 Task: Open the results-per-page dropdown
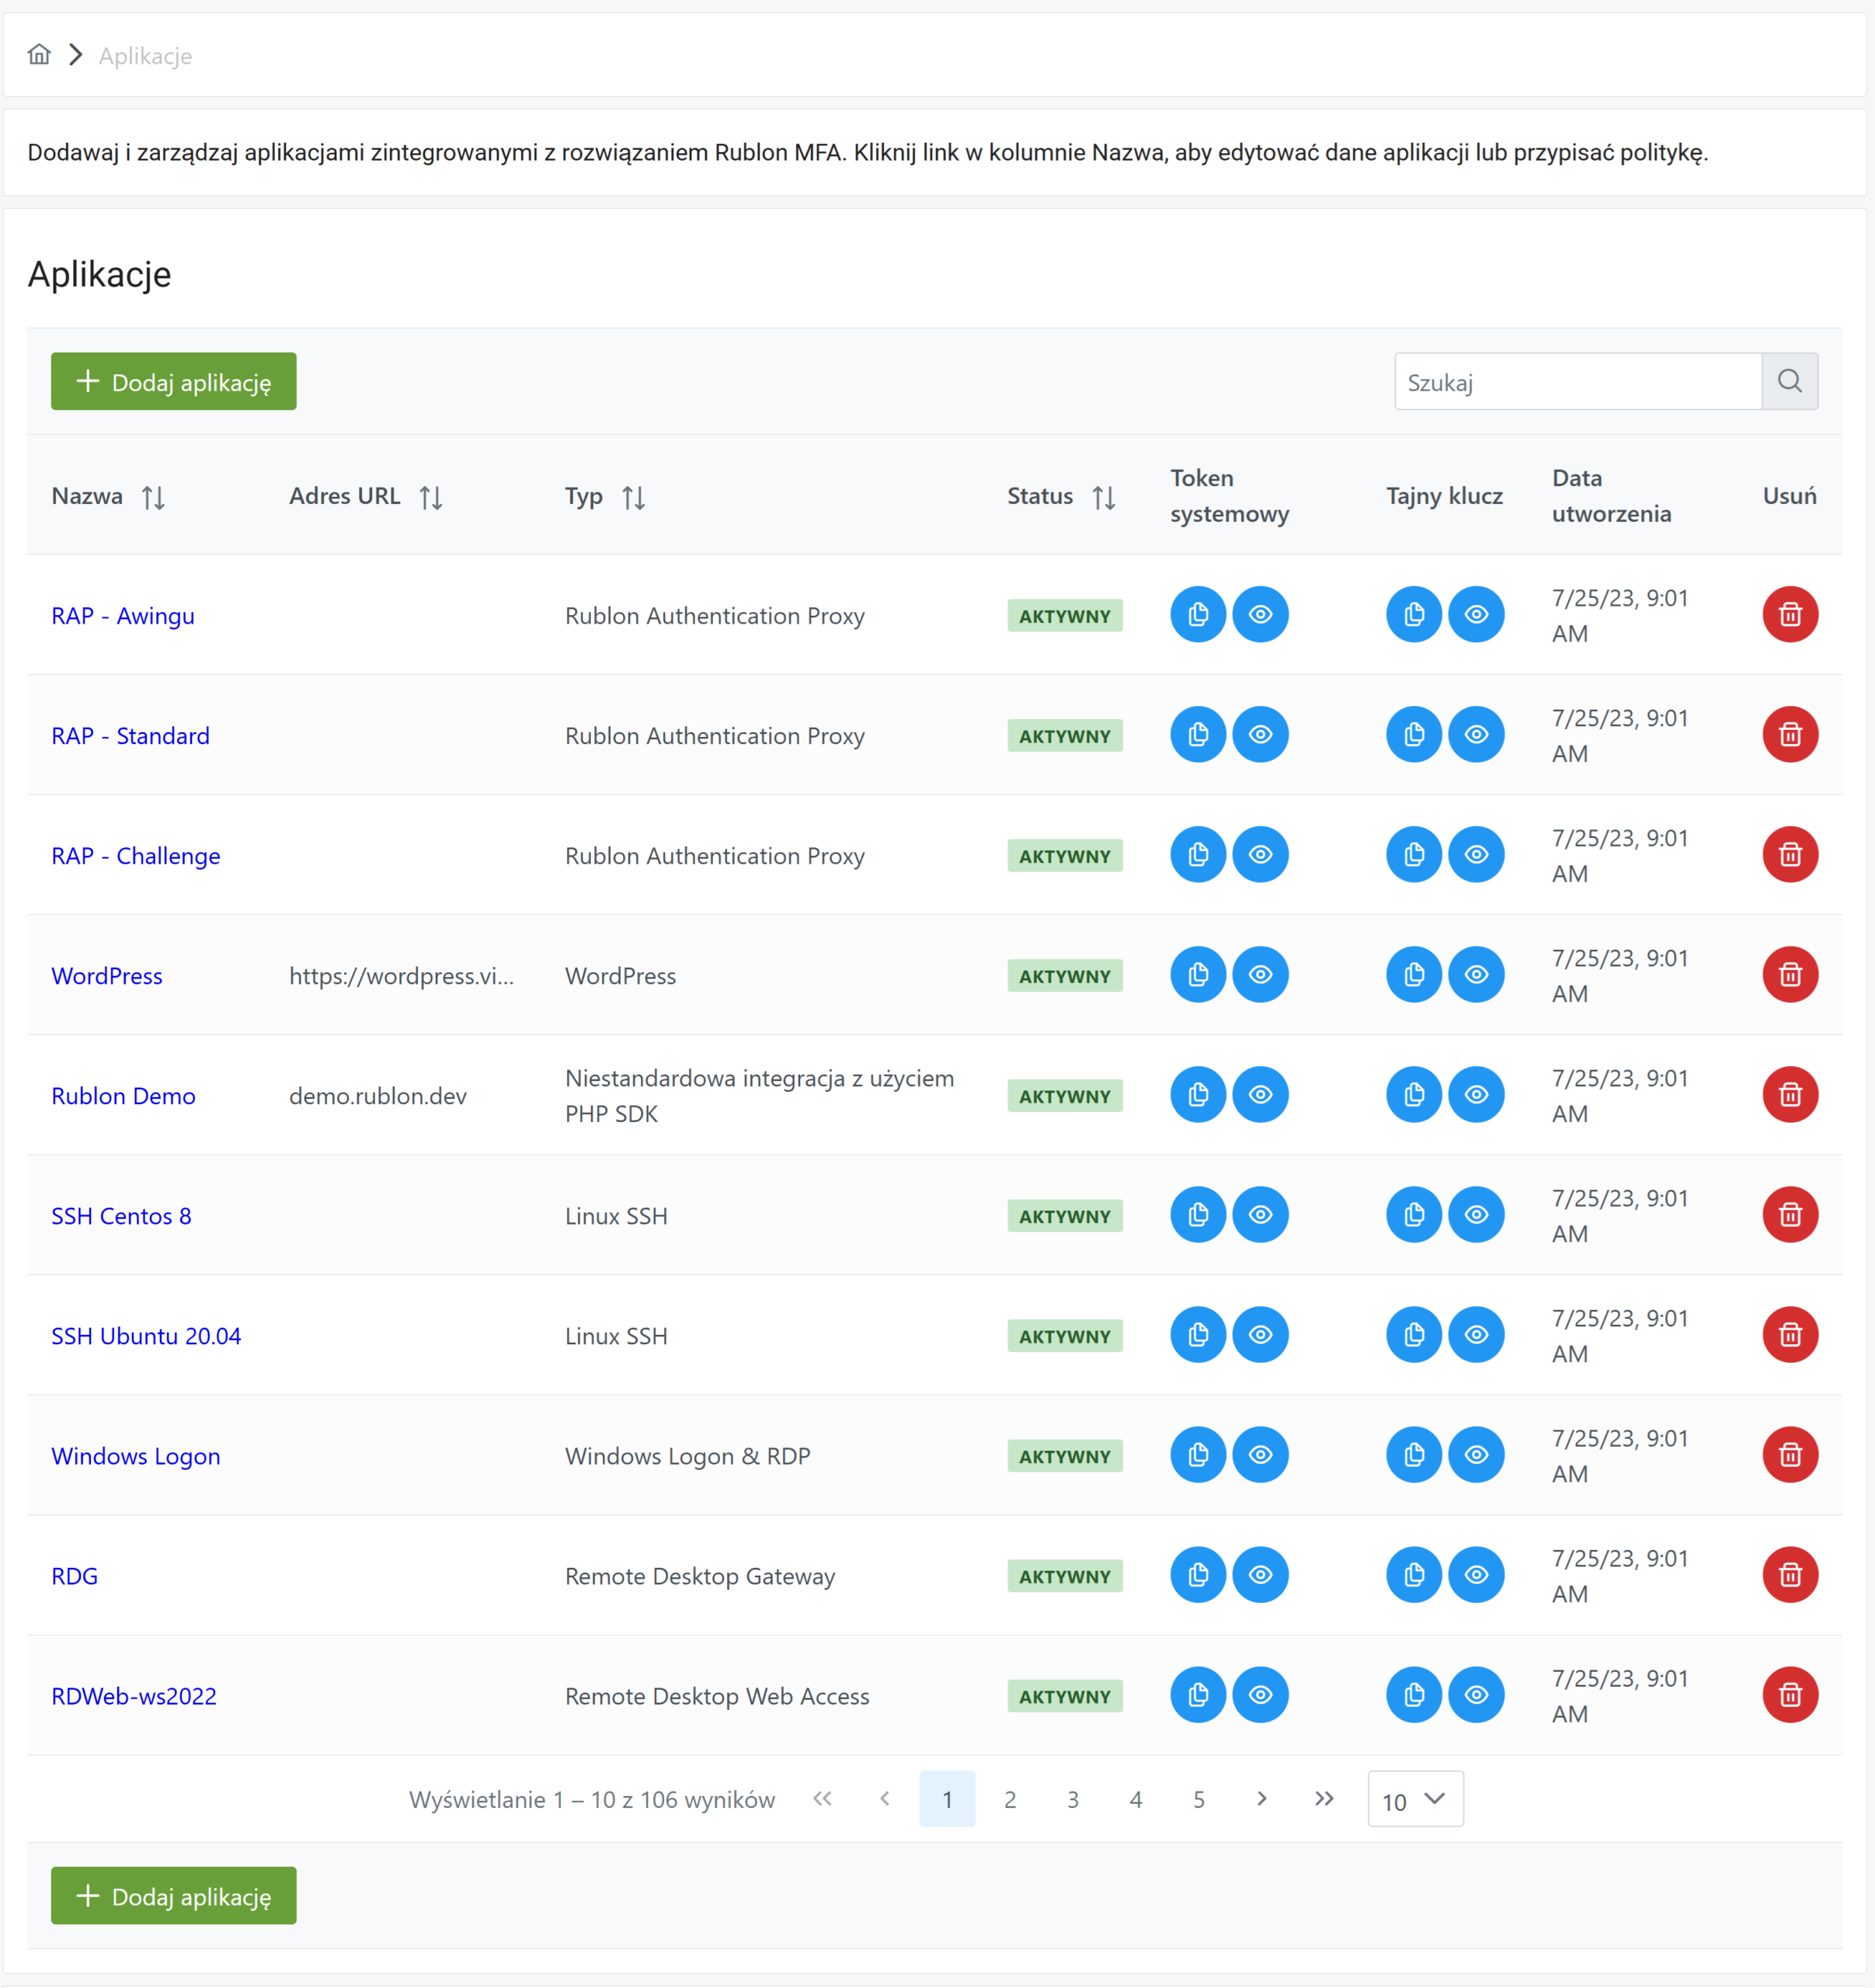(1415, 1799)
